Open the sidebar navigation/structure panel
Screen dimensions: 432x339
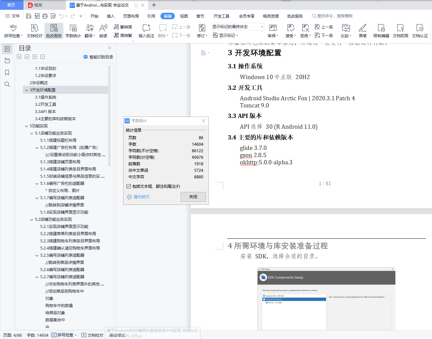tap(7, 61)
